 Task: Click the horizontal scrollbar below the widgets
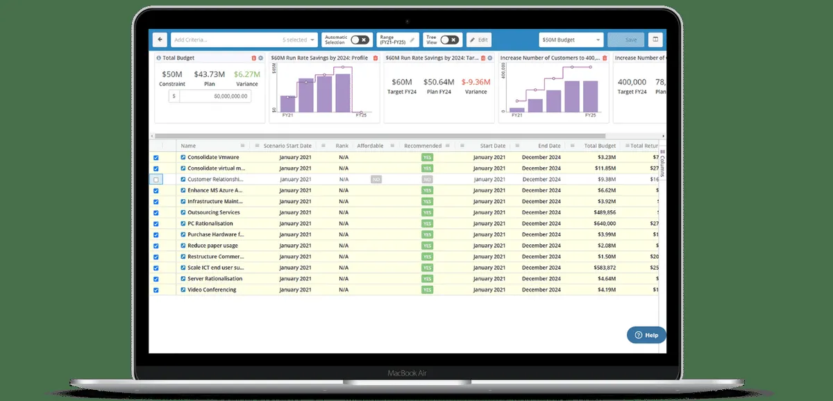click(380, 136)
